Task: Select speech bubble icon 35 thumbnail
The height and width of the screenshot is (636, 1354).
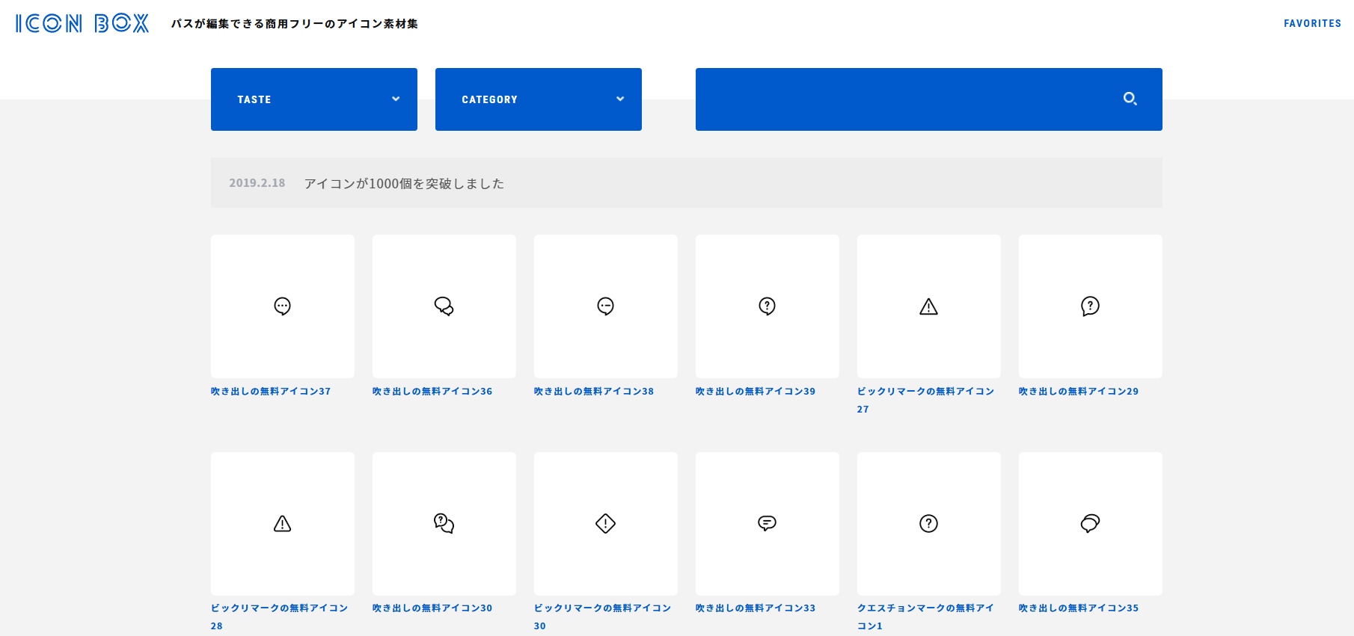Action: [x=1091, y=524]
